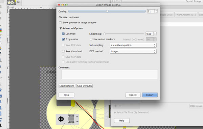Increase the Quality value with the up arrow
Image resolution: width=203 pixels, height=129 pixels.
(156, 10)
